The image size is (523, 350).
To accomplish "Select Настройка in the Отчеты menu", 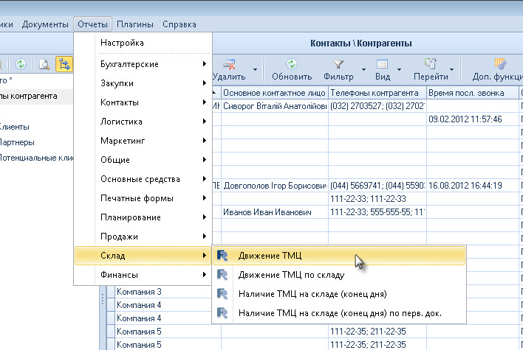I will coord(143,43).
